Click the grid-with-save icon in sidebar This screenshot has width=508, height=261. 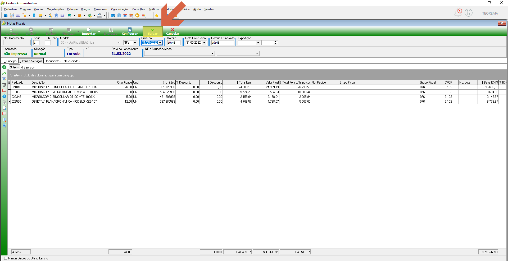(x=4, y=120)
